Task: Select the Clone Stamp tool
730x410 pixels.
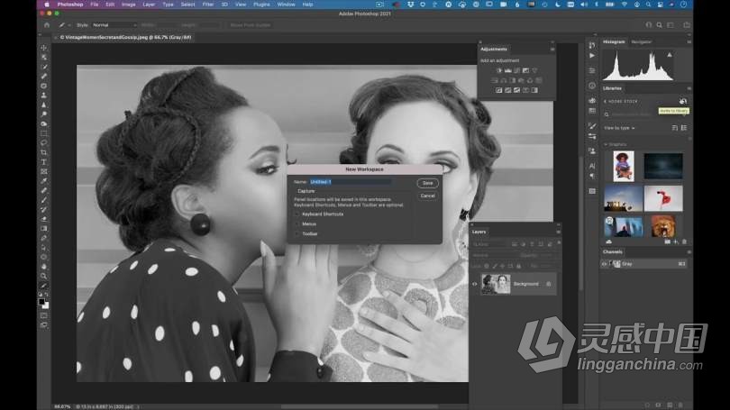Action: click(x=44, y=95)
